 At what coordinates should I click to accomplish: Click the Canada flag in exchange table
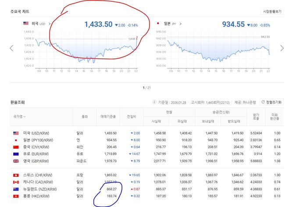(x=16, y=182)
